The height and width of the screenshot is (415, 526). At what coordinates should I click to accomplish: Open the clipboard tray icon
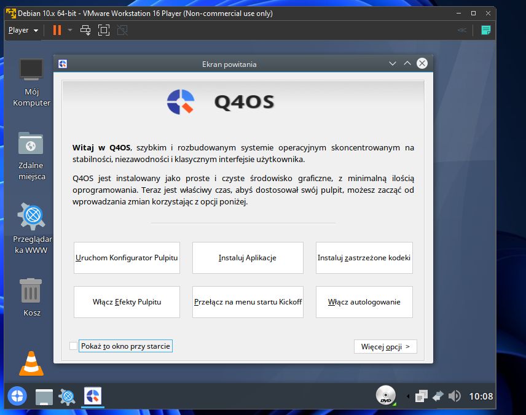[x=421, y=396]
